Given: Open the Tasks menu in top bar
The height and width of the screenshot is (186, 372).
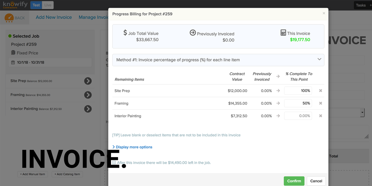Looking at the screenshot, I should pos(361,5).
